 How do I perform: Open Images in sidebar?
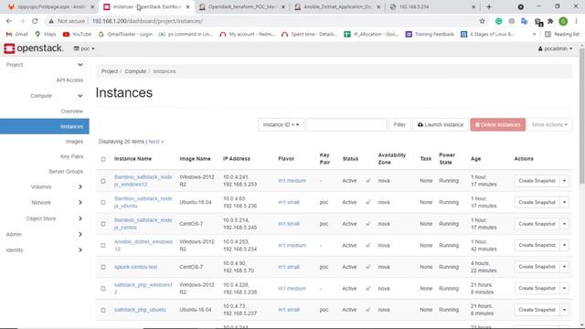click(x=74, y=142)
